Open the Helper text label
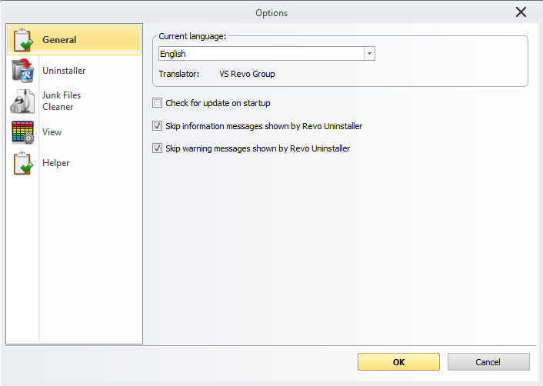Screen dimensions: 543x386 click(x=55, y=163)
